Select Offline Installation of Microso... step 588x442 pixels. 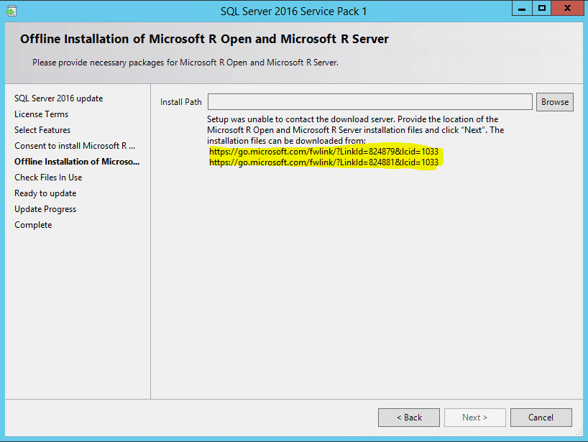tap(77, 162)
